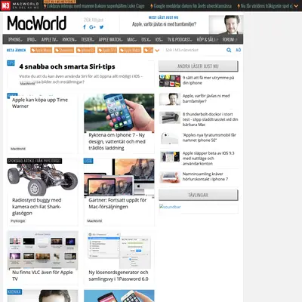302x302 pixels.
Task: Open the APPLE WATCH dropdown menu
Action: click(110, 39)
